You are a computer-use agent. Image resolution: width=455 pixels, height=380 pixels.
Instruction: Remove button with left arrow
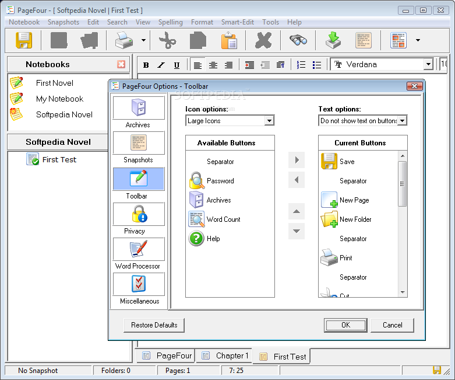[297, 180]
